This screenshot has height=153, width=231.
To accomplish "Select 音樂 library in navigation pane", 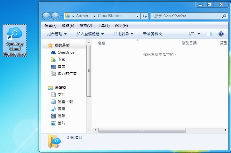I will coord(61,109).
